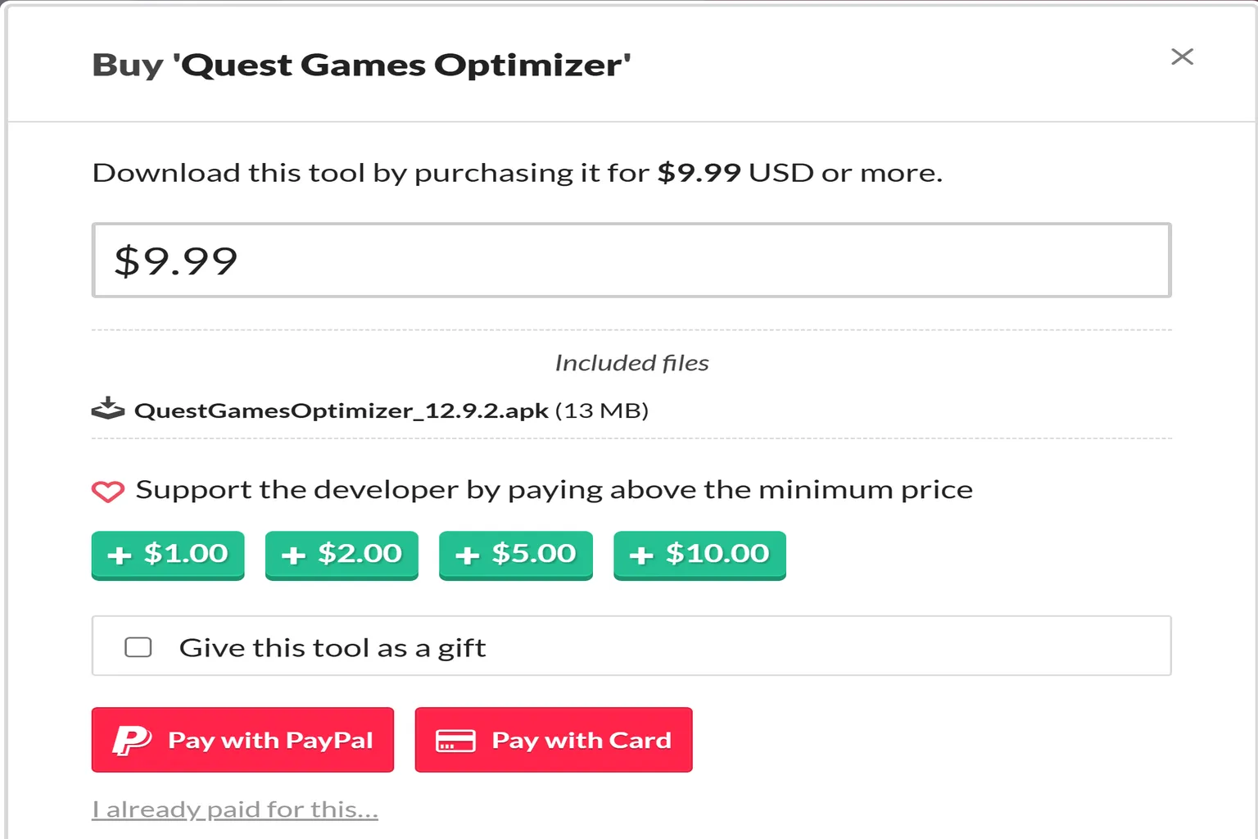Screen dimensions: 1258x839
Task: Select the $9.99 price input field
Action: pos(631,260)
